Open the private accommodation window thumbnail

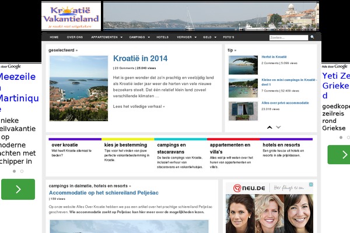pos(243,109)
